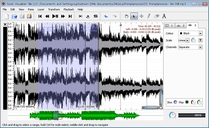The width and height of the screenshot is (209, 128).
Task: Click the Save Session As icon
Action: click(29, 16)
